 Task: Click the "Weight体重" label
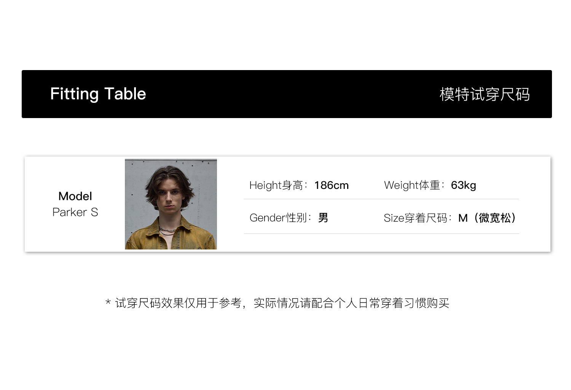[413, 185]
